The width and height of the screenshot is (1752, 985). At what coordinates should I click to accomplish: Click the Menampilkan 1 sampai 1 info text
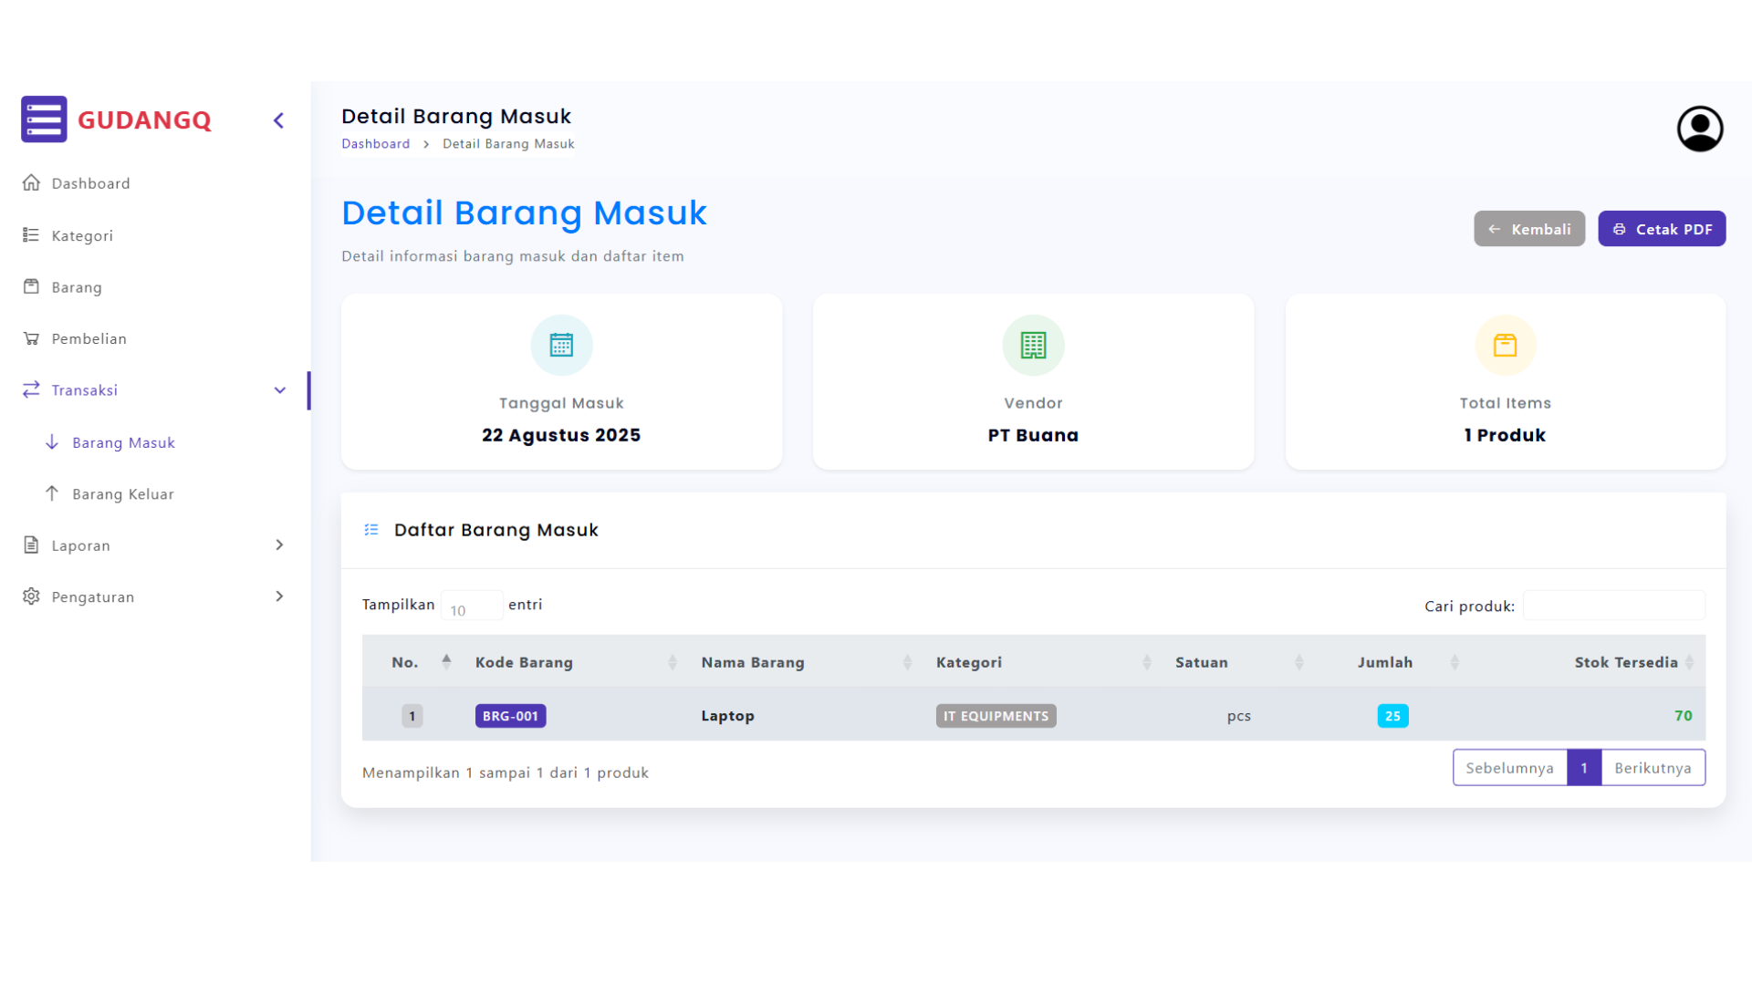(506, 772)
